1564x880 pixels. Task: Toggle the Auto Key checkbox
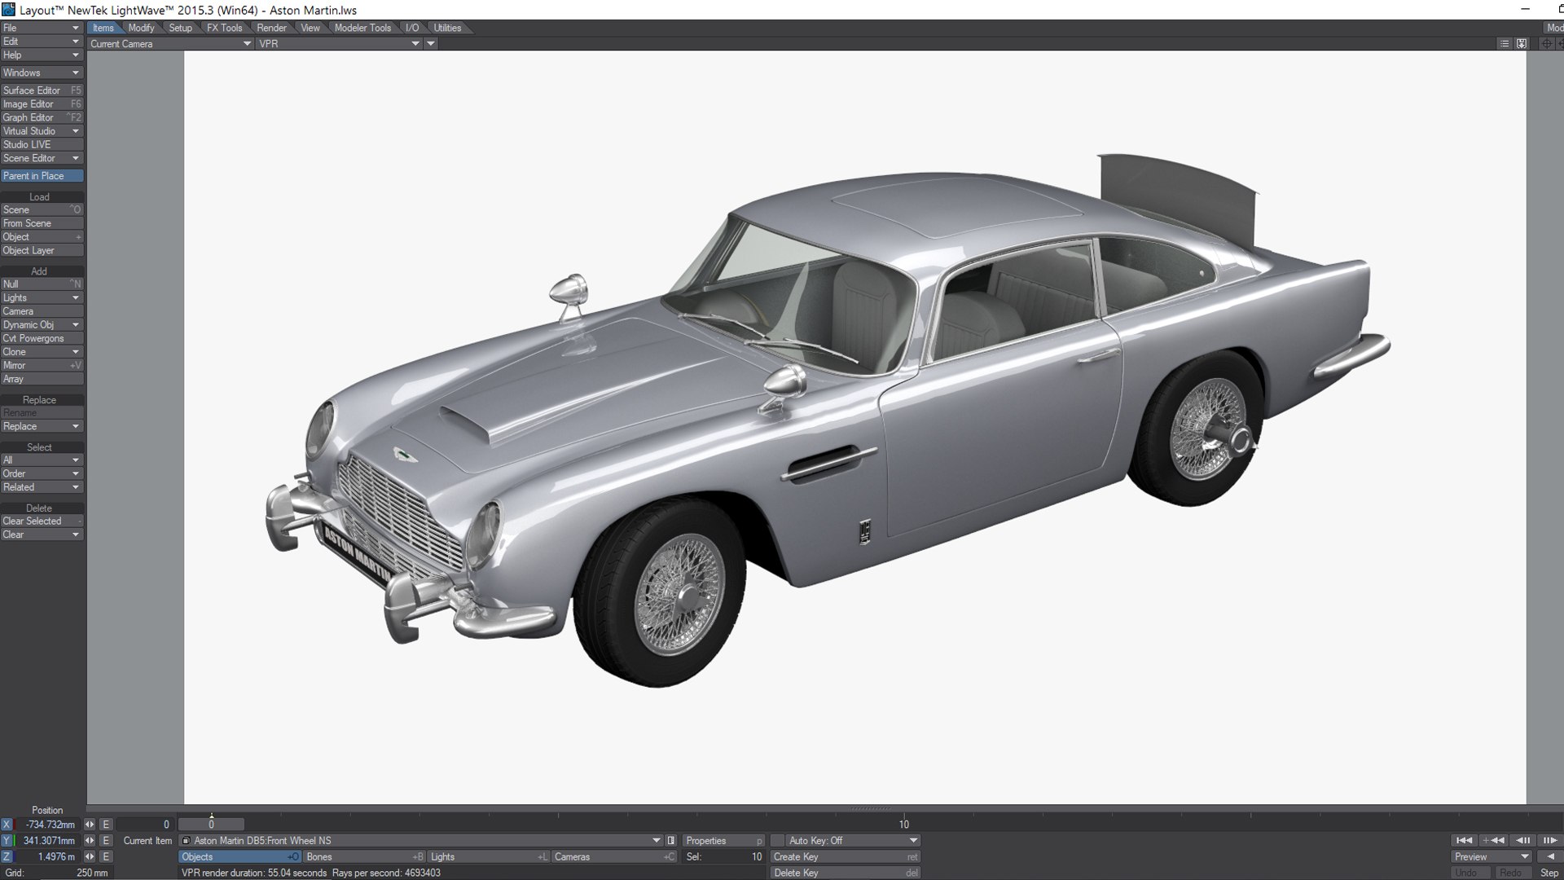tap(778, 840)
